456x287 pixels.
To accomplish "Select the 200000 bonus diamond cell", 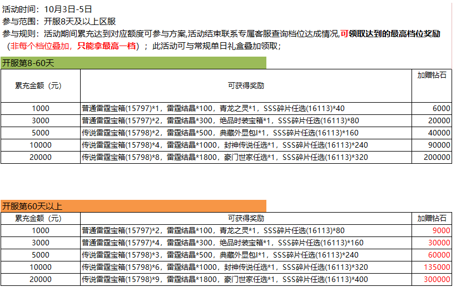I will [432, 158].
